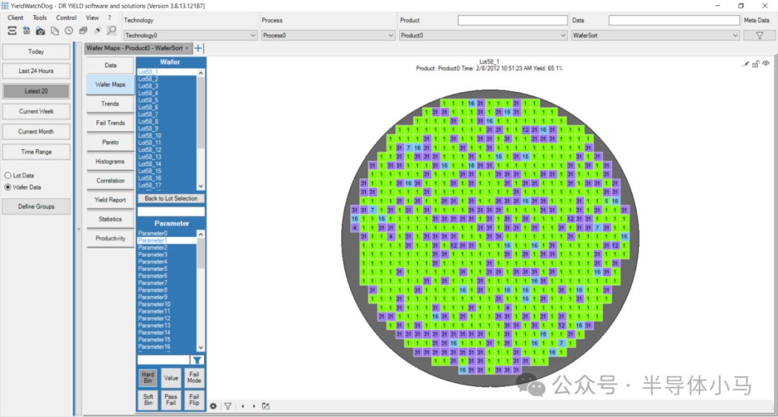Click the magnifying glass search icon
Image resolution: width=778 pixels, height=417 pixels.
point(112,31)
